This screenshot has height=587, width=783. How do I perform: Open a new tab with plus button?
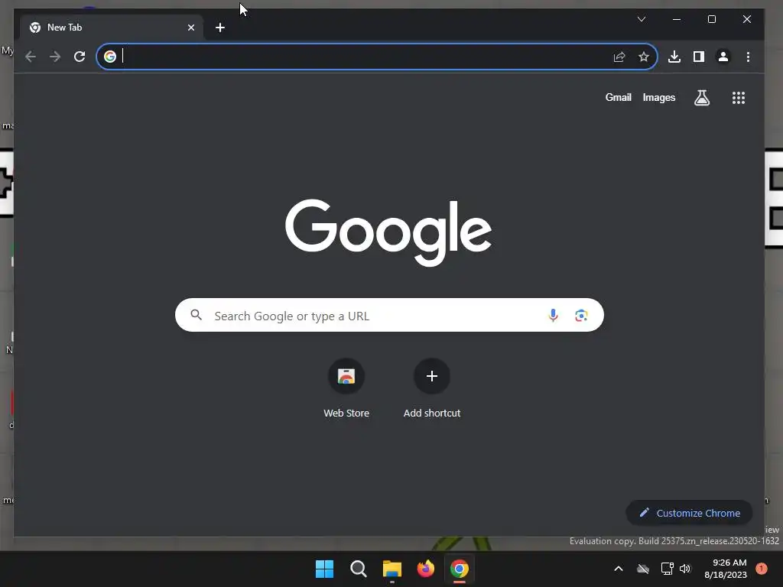[220, 28]
